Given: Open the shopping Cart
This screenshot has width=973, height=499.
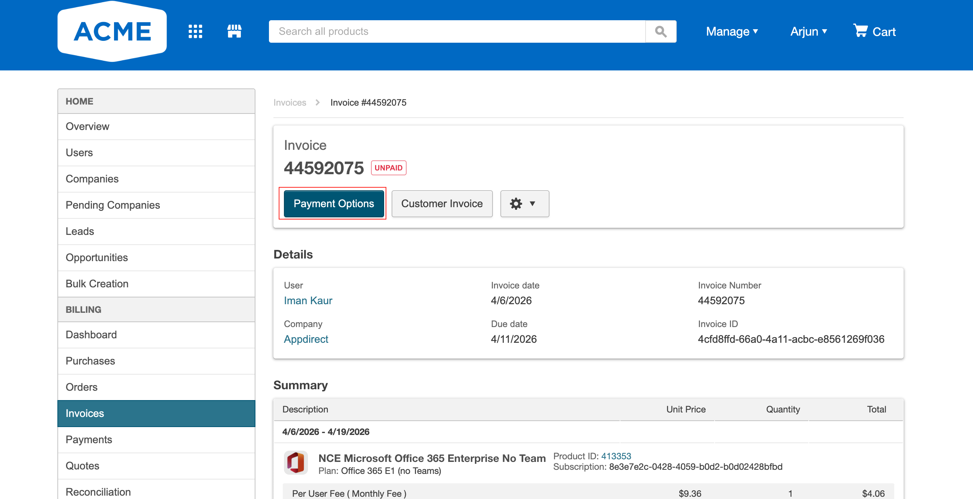Looking at the screenshot, I should tap(874, 31).
